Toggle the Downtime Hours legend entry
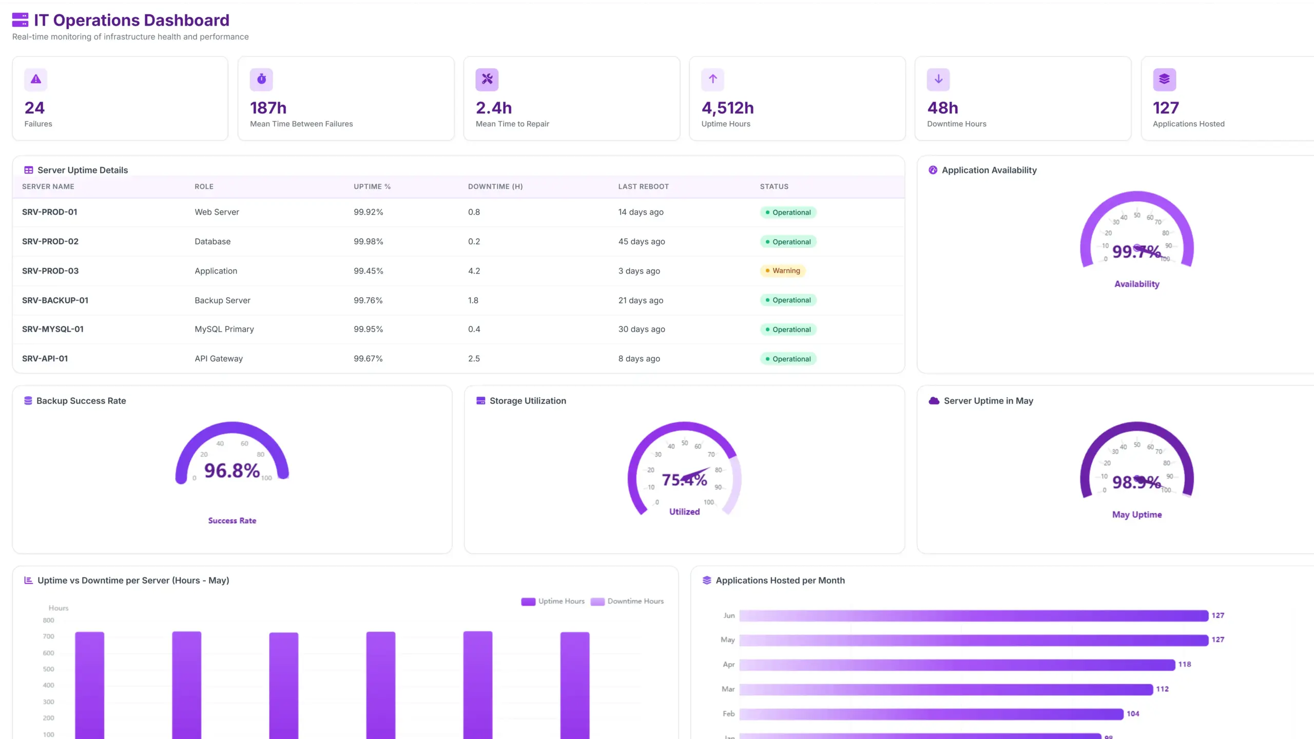Screen dimensions: 1314x739 coord(627,601)
